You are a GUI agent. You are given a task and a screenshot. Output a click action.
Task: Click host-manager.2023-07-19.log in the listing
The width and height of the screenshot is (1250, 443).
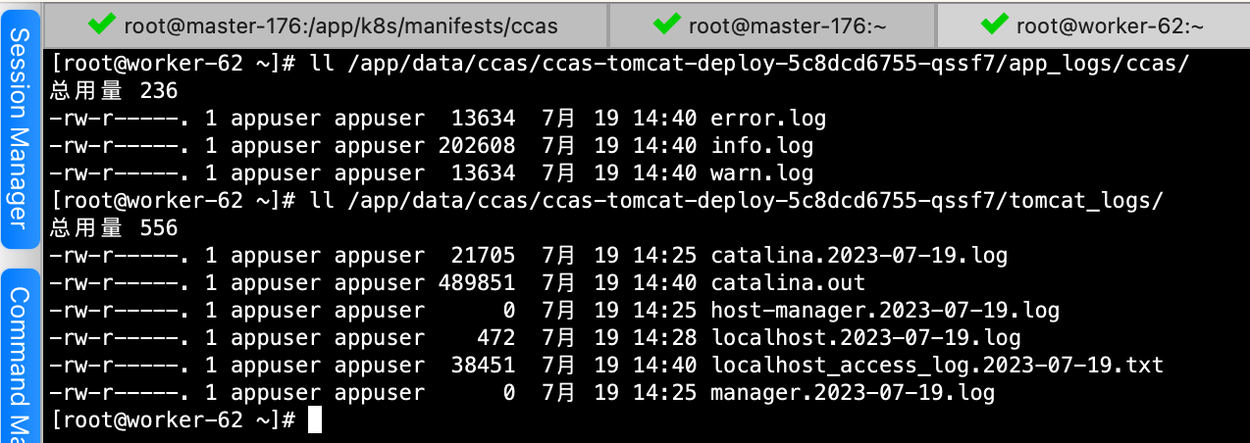pyautogui.click(x=885, y=311)
